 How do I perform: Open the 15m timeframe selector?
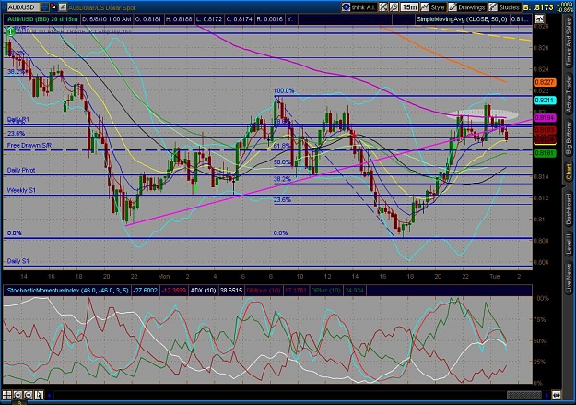coord(409,7)
